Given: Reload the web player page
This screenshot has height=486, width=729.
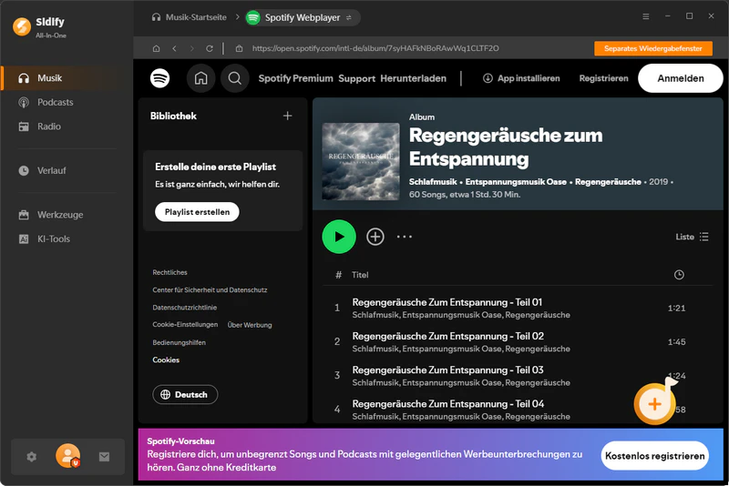Looking at the screenshot, I should pyautogui.click(x=210, y=48).
